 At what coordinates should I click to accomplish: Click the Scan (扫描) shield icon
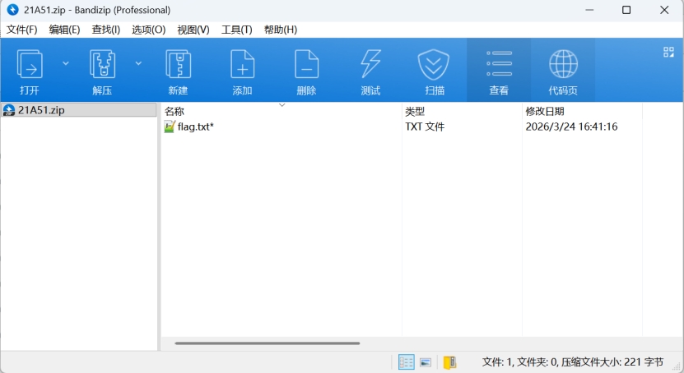pos(434,64)
